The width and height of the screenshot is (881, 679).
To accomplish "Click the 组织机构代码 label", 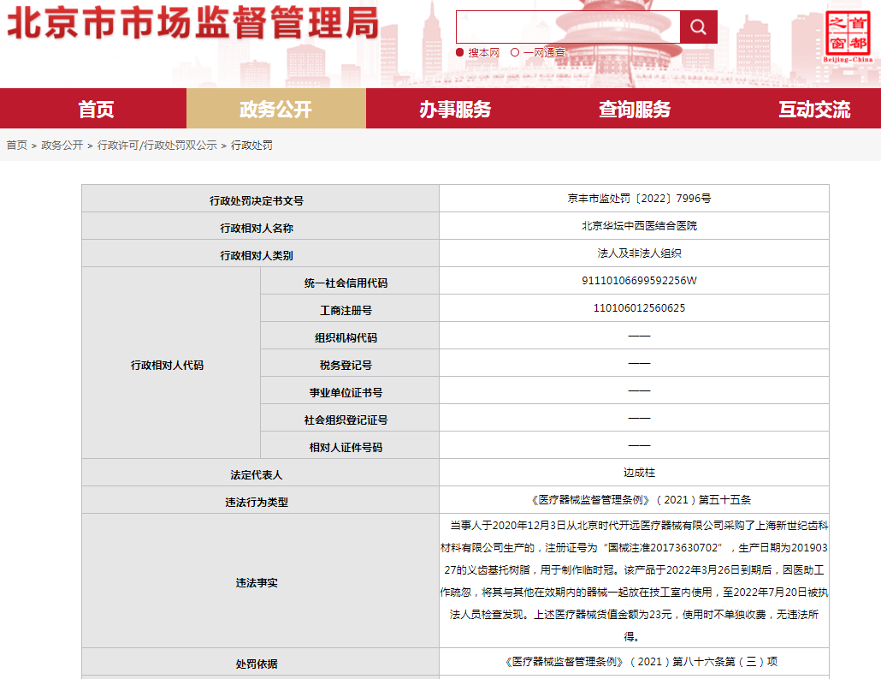I will (346, 338).
